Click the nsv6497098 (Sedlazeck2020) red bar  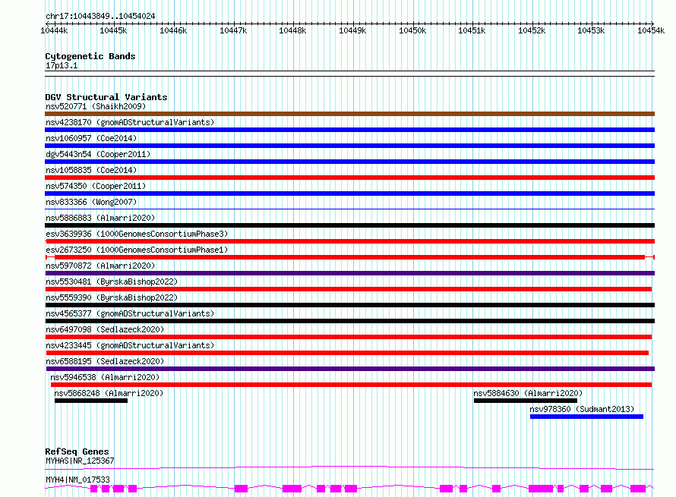(349, 337)
